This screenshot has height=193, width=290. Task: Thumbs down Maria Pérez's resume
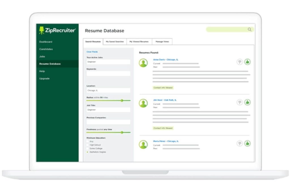point(240,144)
